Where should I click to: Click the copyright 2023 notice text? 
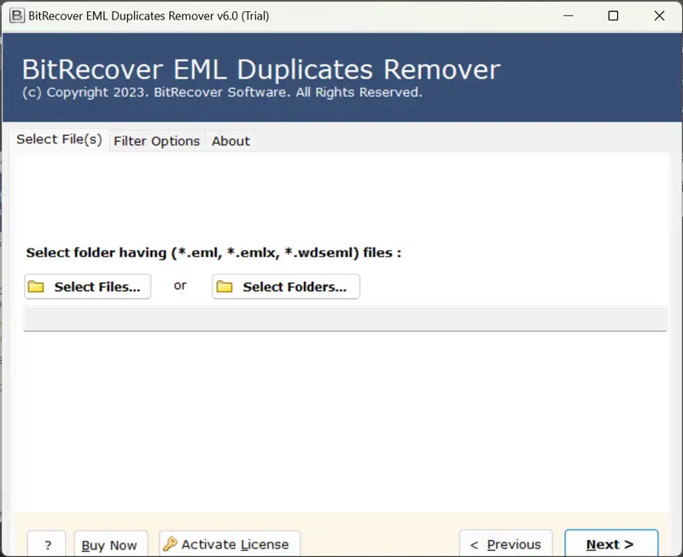coord(222,92)
